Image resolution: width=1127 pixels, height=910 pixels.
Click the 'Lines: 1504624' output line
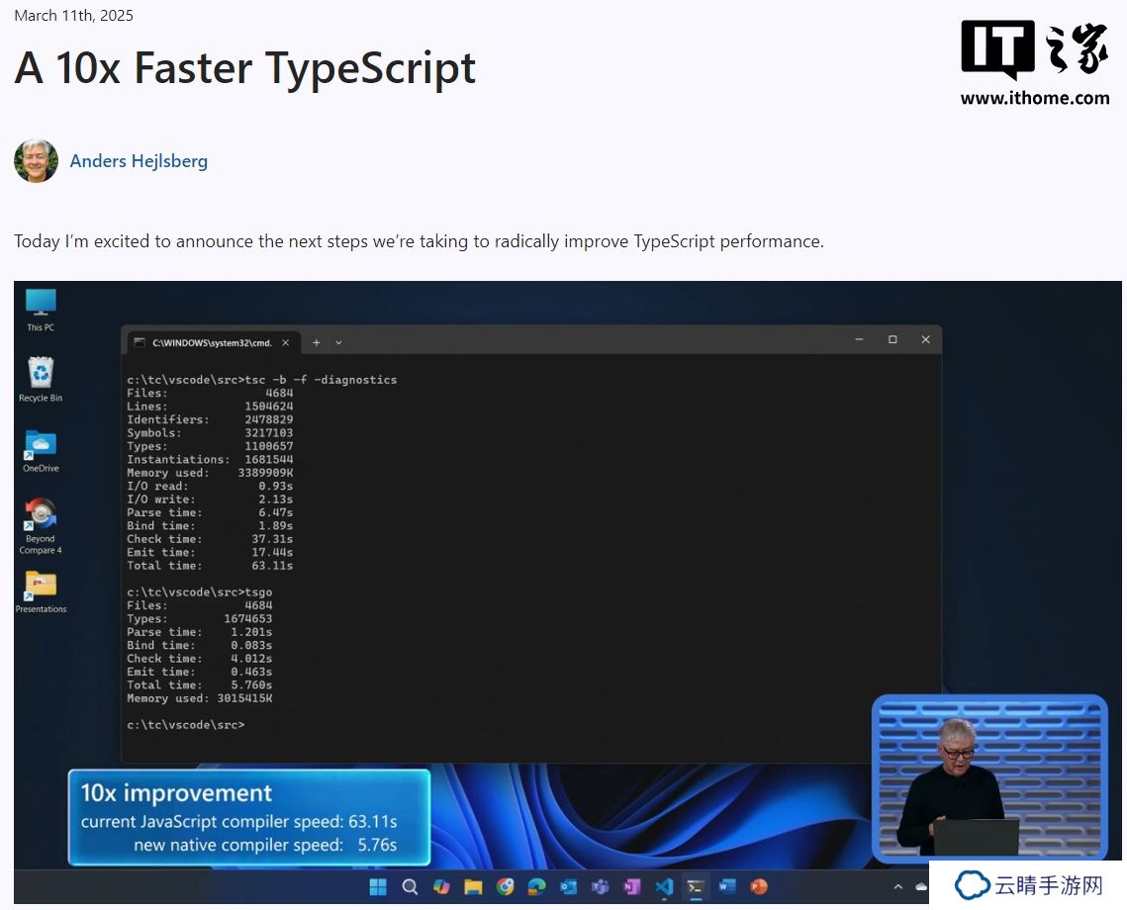[x=210, y=407]
